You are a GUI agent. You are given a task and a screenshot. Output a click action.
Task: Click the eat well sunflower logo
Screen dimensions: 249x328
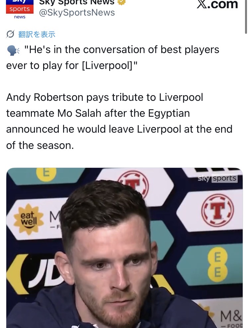[29, 219]
